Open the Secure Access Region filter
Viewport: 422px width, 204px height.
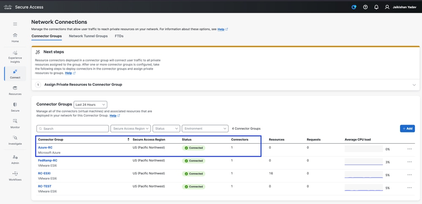[131, 128]
